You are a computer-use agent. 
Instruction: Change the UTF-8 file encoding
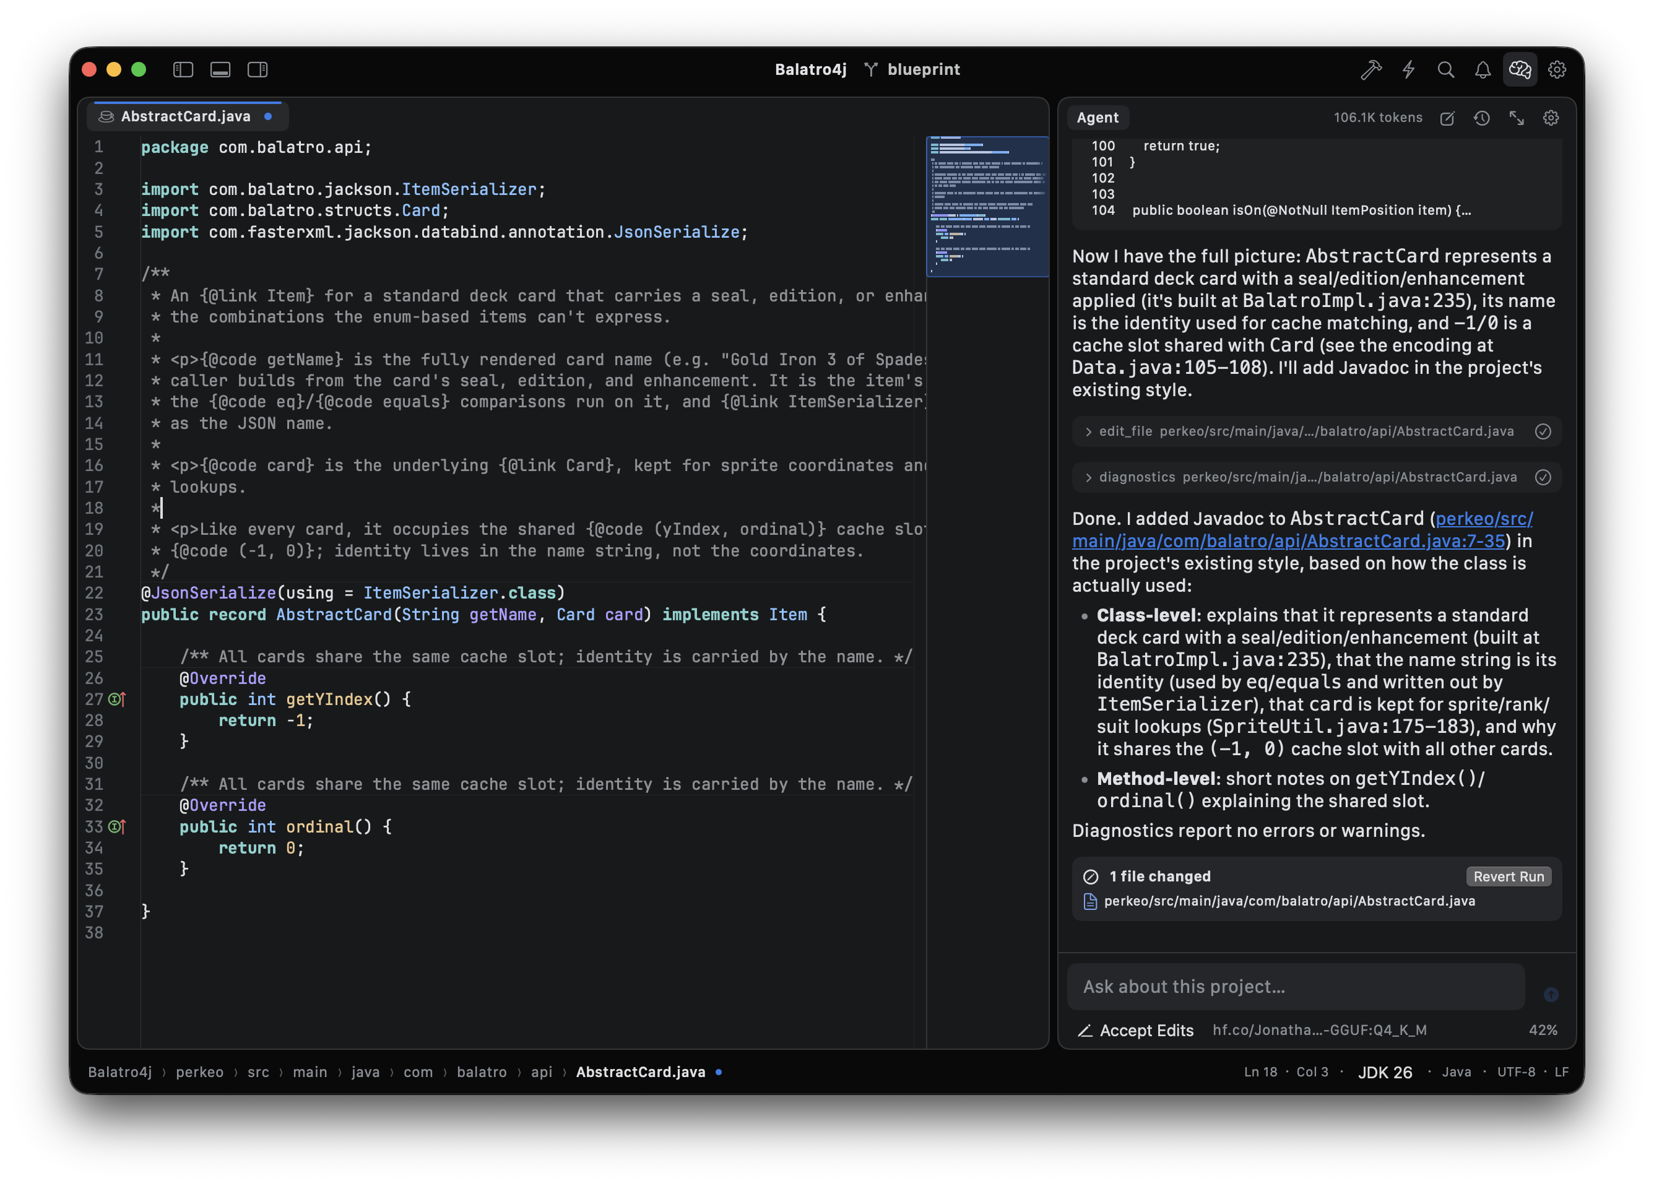pos(1515,1072)
